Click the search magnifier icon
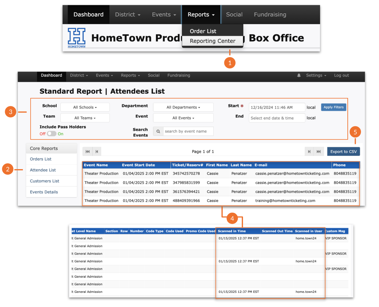379x307 pixels. point(158,131)
